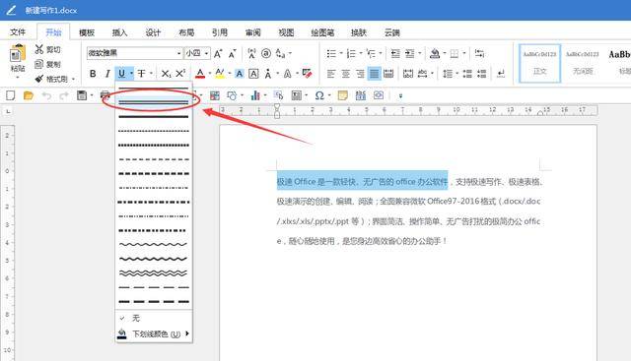Click the distributed alignment icon
631x361 pixels.
pyautogui.click(x=388, y=74)
